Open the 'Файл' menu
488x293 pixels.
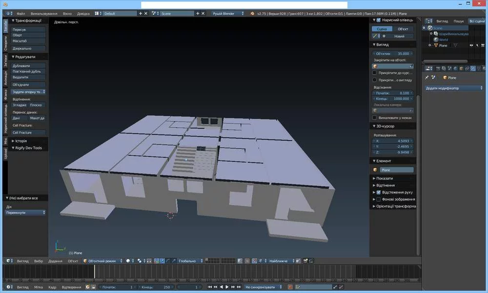click(x=20, y=14)
